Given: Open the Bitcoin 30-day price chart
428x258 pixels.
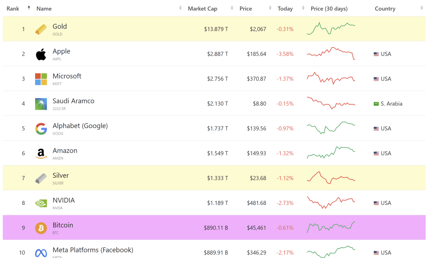Looking at the screenshot, I should (331, 228).
